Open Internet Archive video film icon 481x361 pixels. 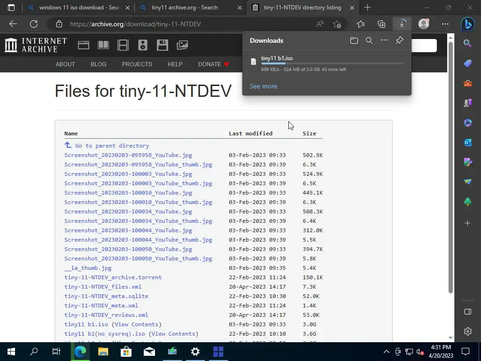pyautogui.click(x=123, y=45)
